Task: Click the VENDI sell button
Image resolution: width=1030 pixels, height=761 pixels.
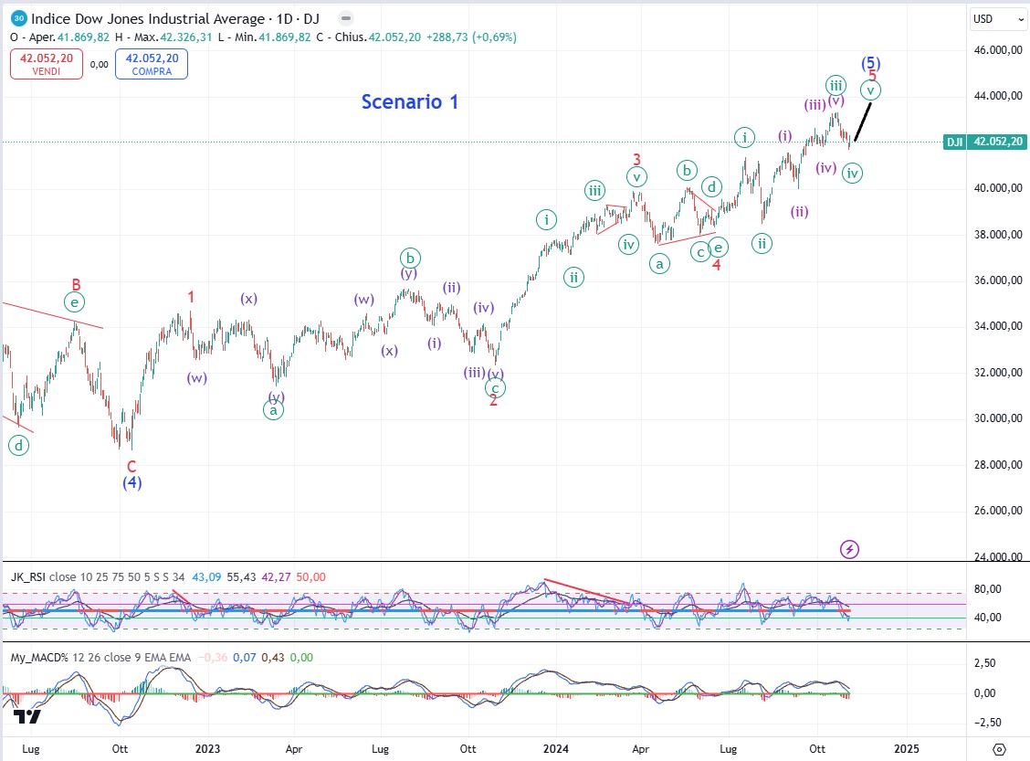Action: pos(47,64)
